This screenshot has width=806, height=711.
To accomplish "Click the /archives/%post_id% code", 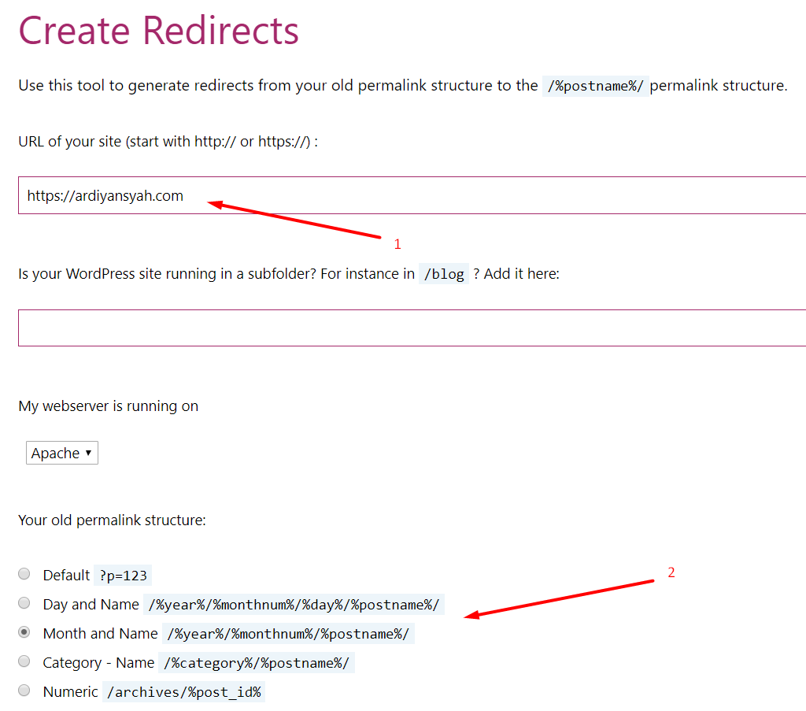I will pyautogui.click(x=184, y=692).
